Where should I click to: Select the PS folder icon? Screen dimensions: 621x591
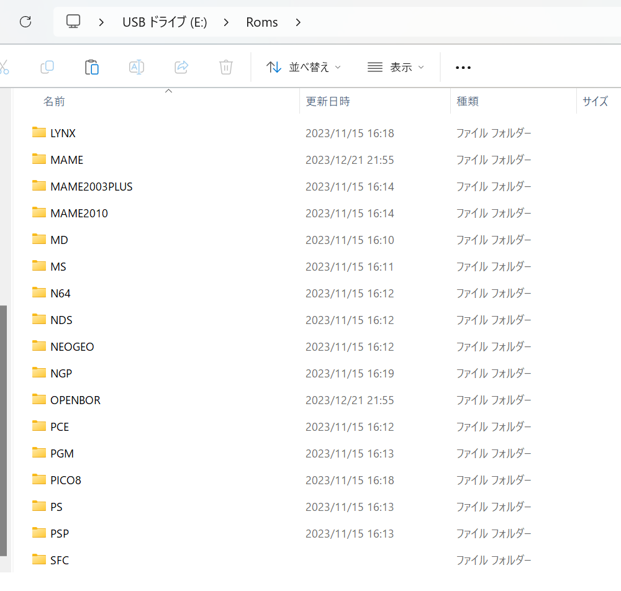39,505
